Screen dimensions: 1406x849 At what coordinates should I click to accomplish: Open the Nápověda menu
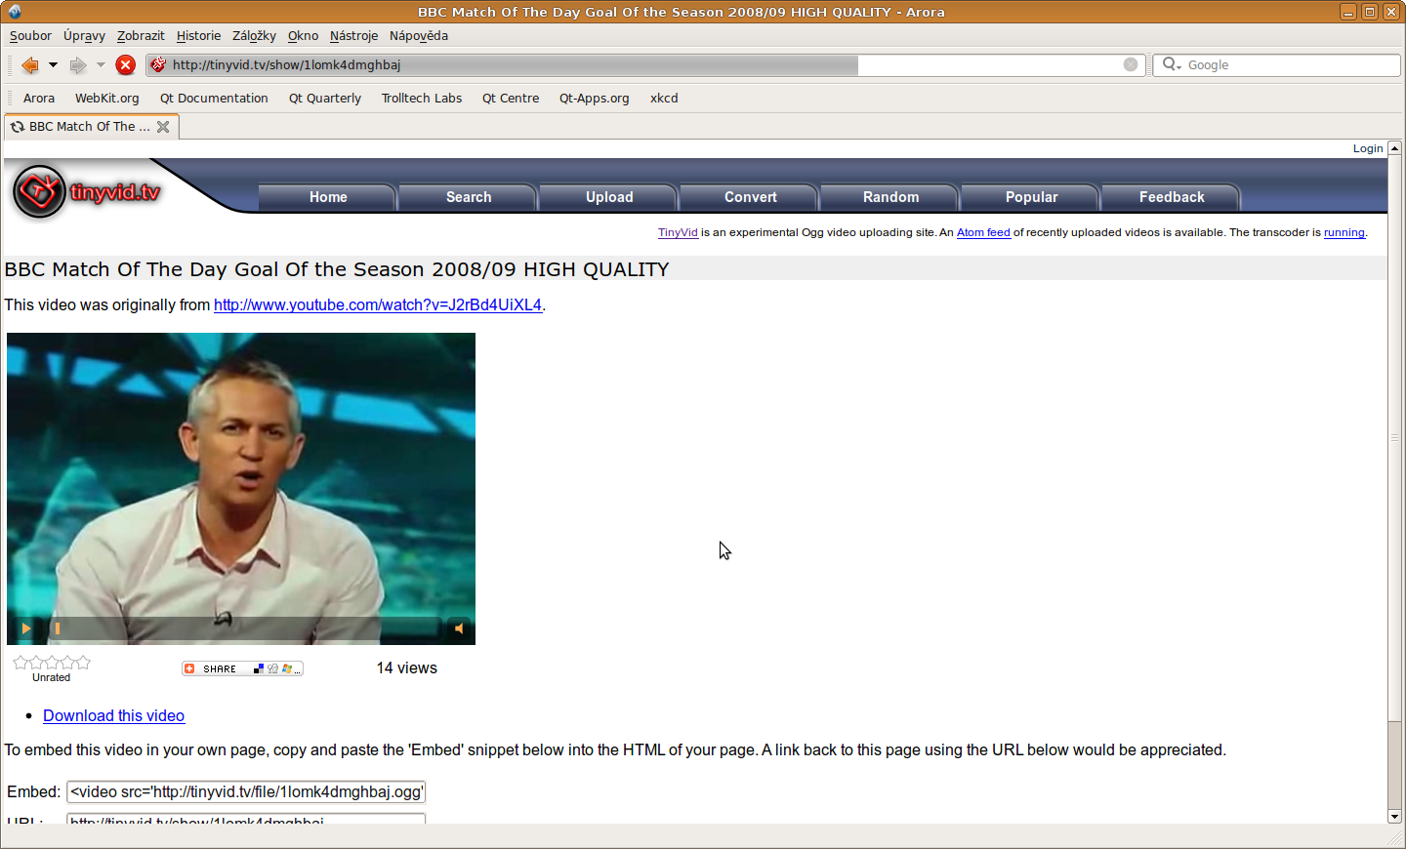pos(418,36)
